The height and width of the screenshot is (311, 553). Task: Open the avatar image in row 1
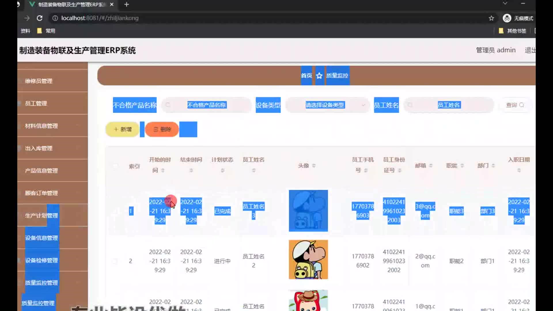(308, 211)
